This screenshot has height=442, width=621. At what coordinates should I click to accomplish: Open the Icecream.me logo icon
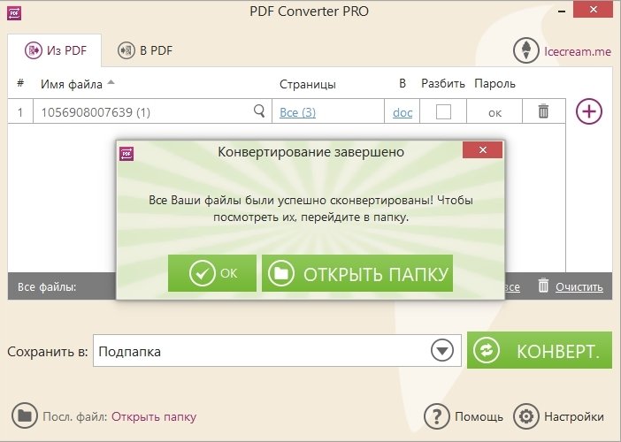526,50
